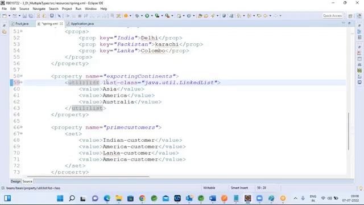The width and height of the screenshot is (364, 205).
Task: Open File Explorer from the taskbar
Action: pyautogui.click(x=119, y=198)
